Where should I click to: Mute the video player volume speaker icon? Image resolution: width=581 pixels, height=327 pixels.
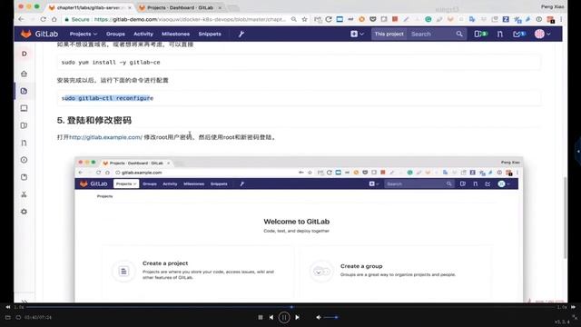pos(319,317)
